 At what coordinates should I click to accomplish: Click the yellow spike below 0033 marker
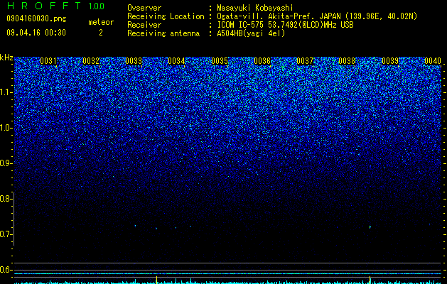click(156, 280)
